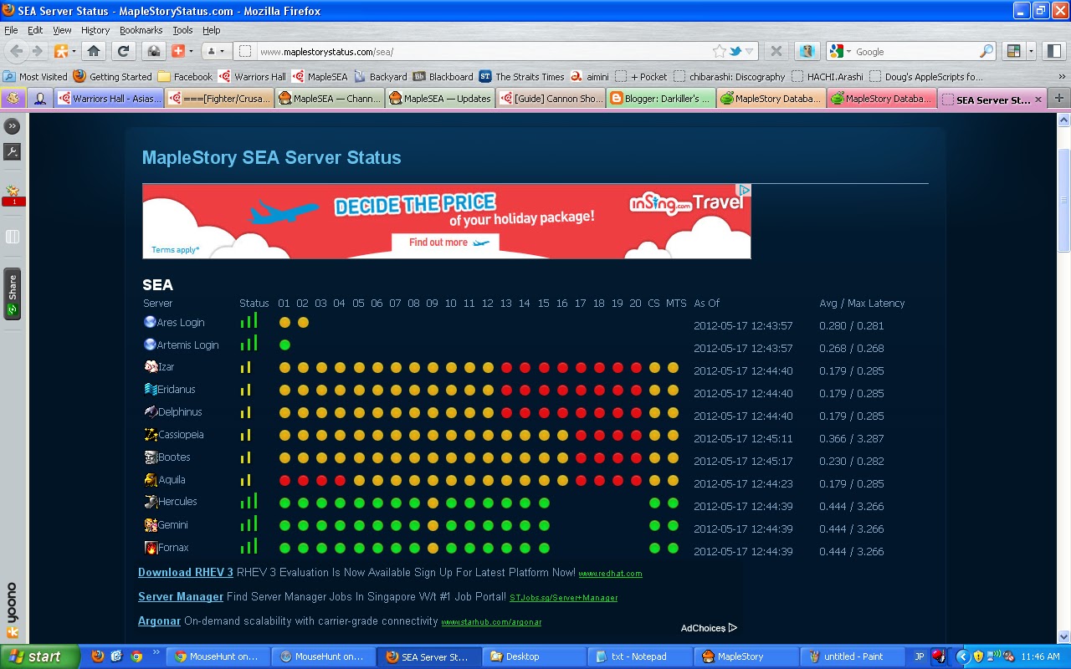The image size is (1071, 669).
Task: Open the persona dropdown in navigation toolbar
Action: [x=215, y=51]
